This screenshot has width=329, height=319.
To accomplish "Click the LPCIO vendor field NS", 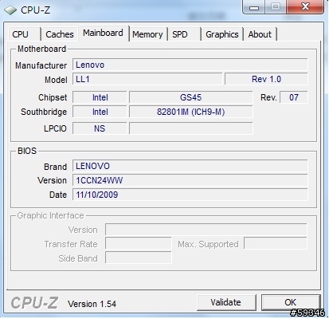I will (100, 128).
